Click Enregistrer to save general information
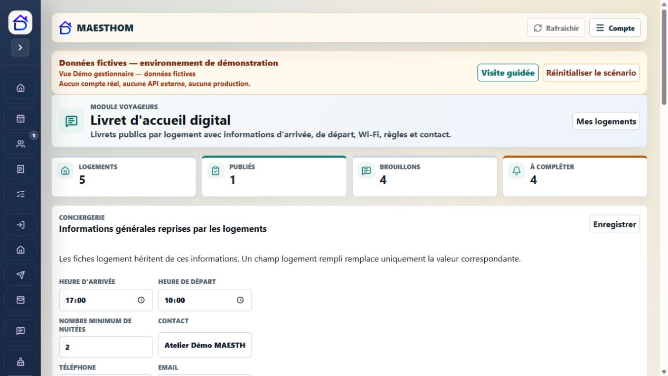Screen dimensions: 668x376 pos(615,224)
